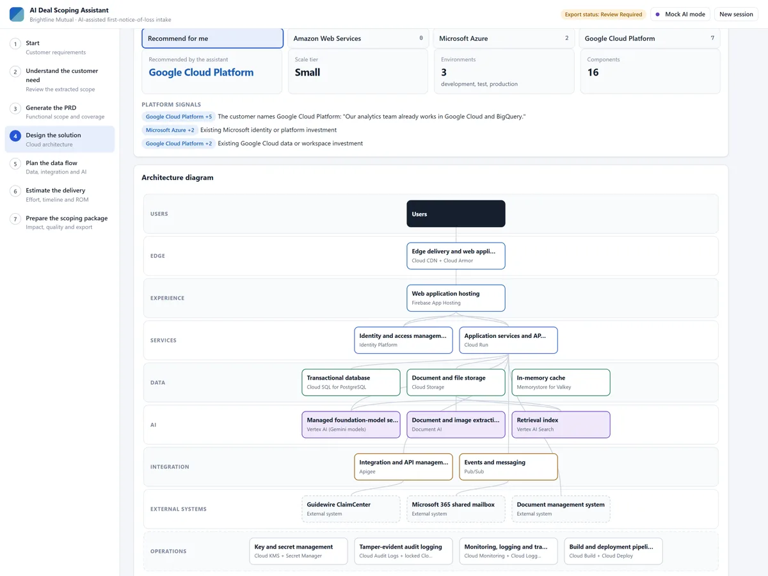Select the Managed foundation-model Vertex AI node
The width and height of the screenshot is (768, 576).
351,425
